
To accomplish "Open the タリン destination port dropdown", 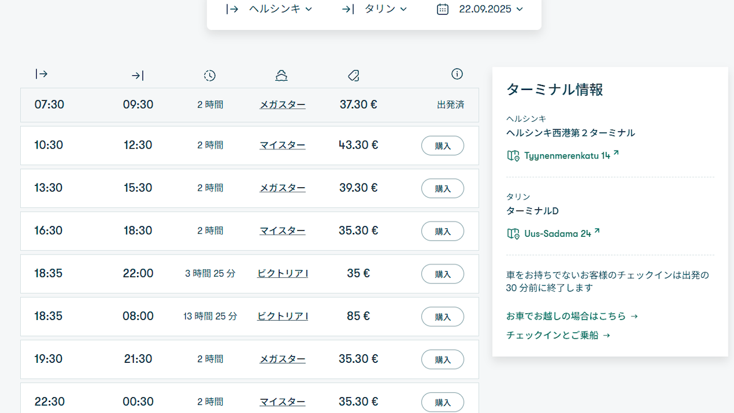I will click(385, 9).
